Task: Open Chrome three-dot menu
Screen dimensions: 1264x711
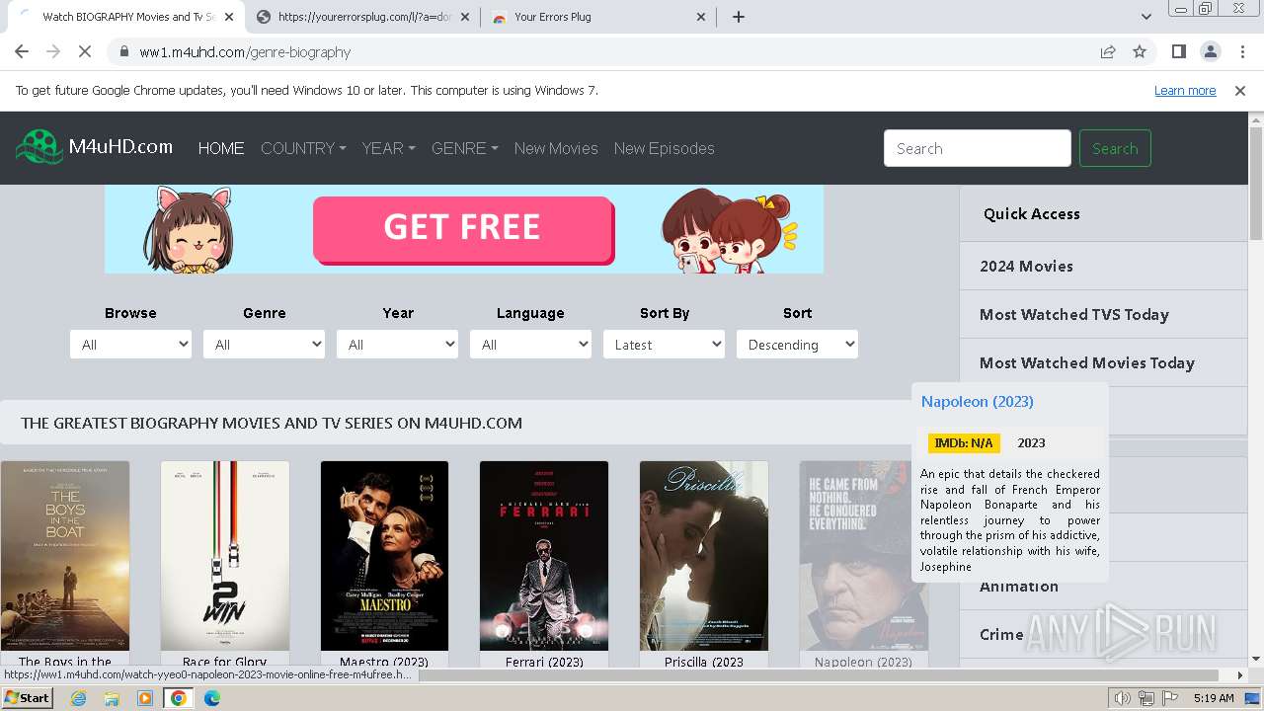Action: pos(1241,51)
